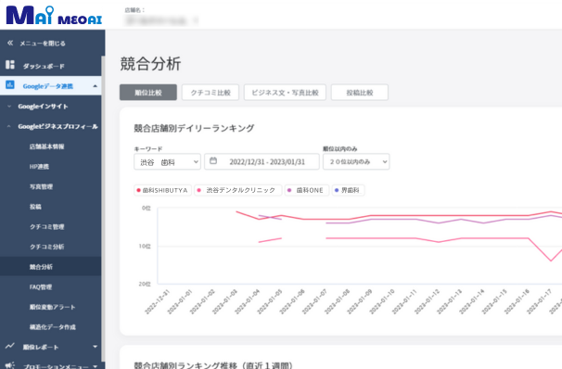Viewport: 562px width, 369px height.
Task: Click the calendar icon in date field
Action: (x=213, y=160)
